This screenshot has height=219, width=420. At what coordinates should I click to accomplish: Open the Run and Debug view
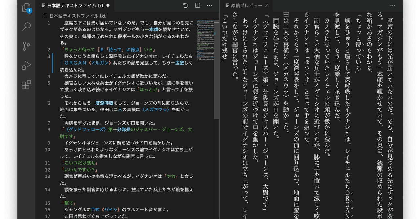point(26,65)
